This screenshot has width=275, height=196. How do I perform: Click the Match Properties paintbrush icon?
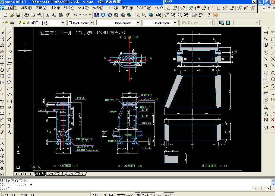[x=68, y=15]
